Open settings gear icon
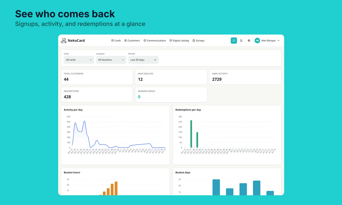Image resolution: width=342 pixels, height=205 pixels. [x=249, y=40]
